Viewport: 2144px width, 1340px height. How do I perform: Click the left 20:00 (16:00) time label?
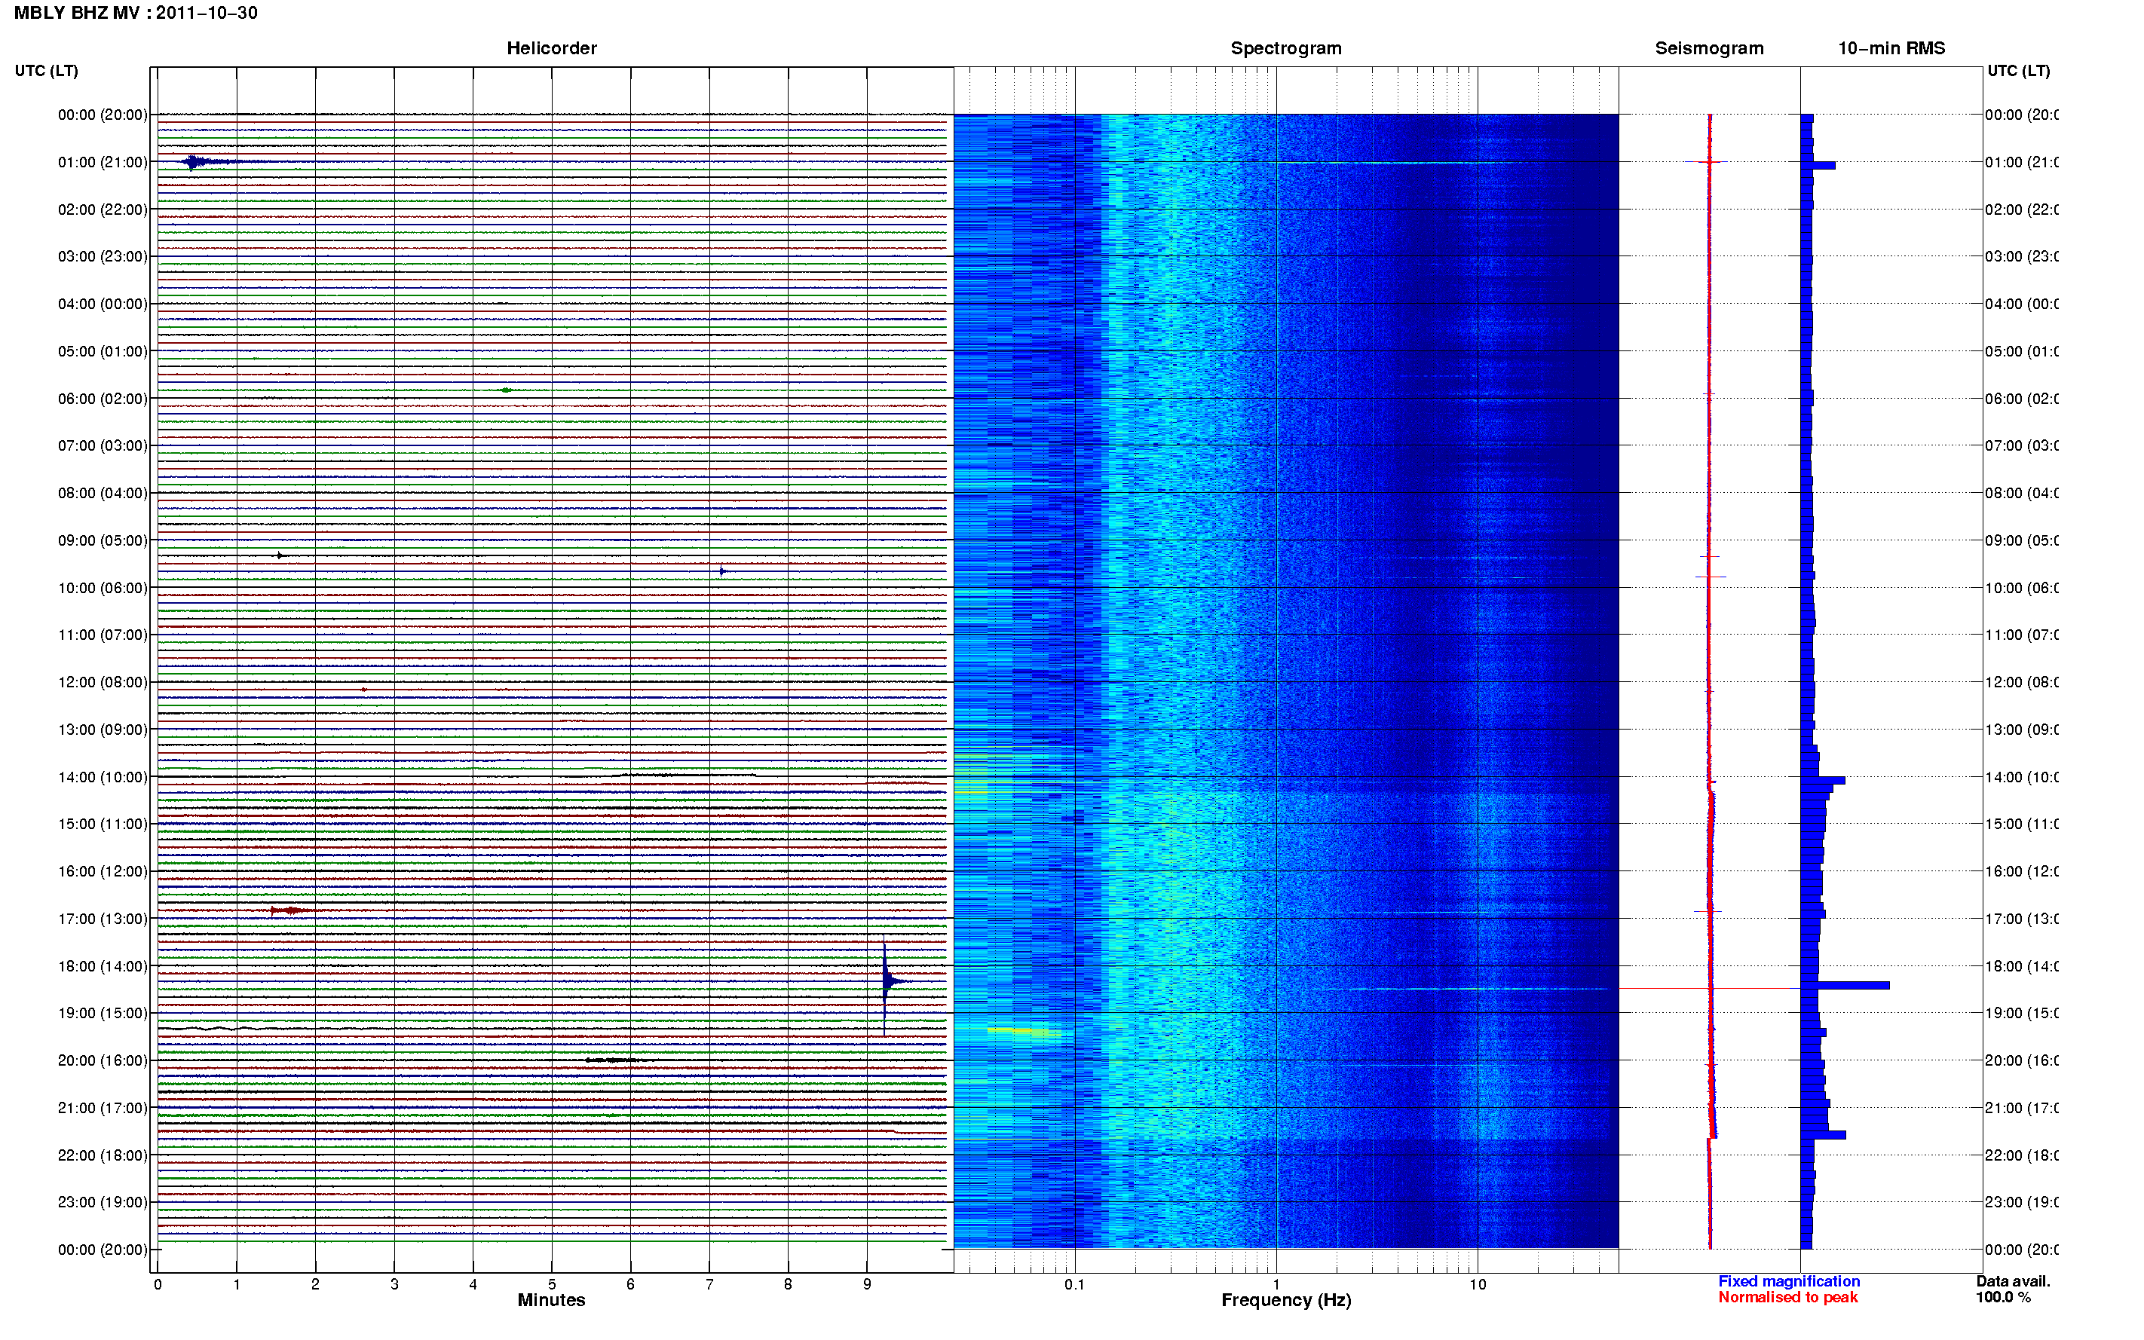pyautogui.click(x=102, y=1061)
